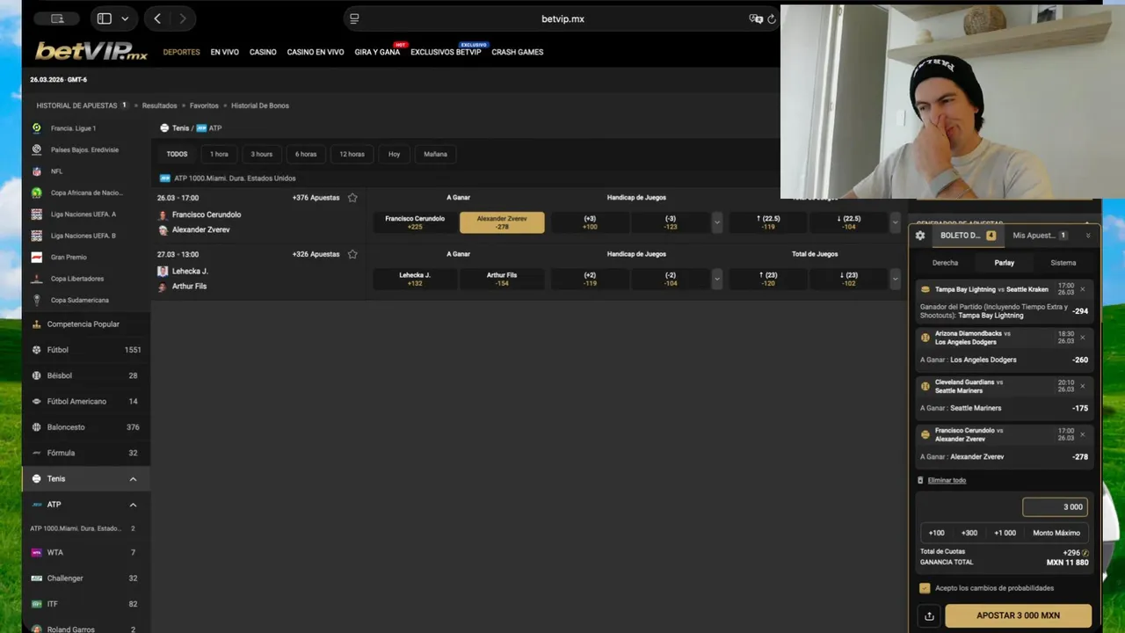Open Safari sidebar dropdown arrow
The image size is (1125, 633).
click(x=125, y=18)
